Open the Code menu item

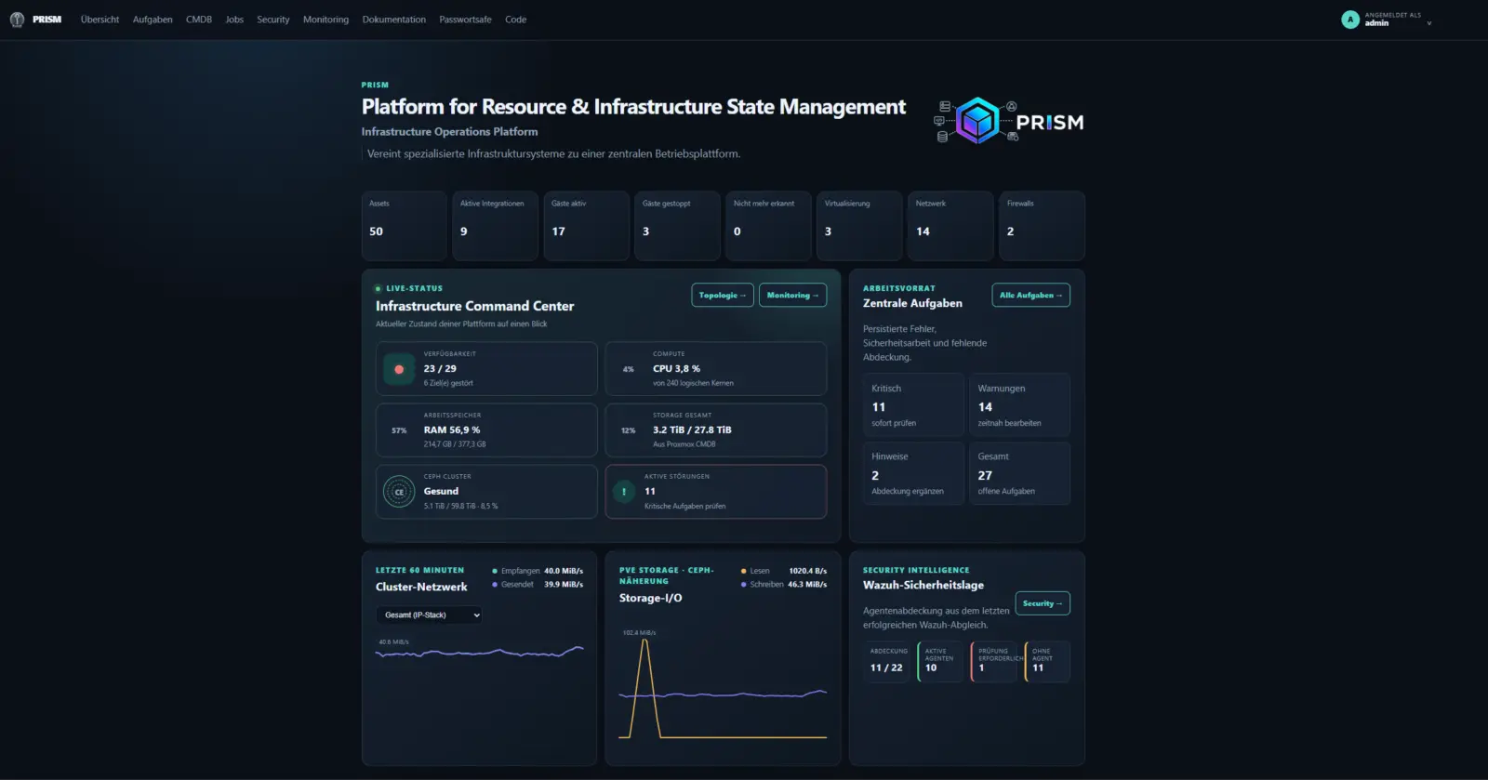click(x=516, y=20)
